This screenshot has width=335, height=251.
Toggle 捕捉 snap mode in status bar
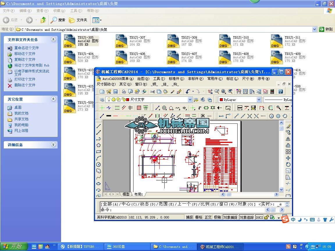[x=189, y=217]
